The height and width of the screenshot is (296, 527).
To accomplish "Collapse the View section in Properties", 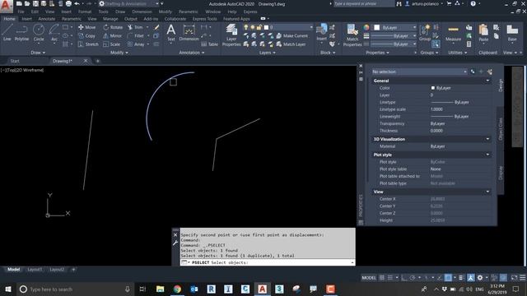I will tap(487, 192).
